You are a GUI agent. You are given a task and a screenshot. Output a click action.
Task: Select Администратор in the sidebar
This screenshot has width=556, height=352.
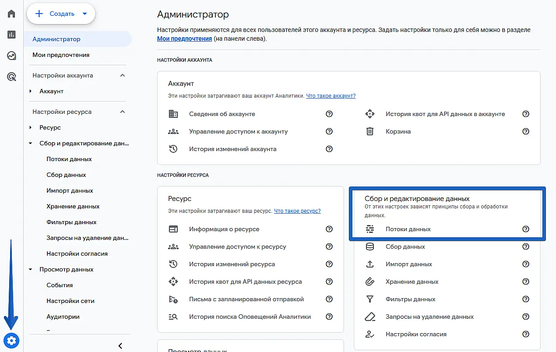tap(78, 39)
